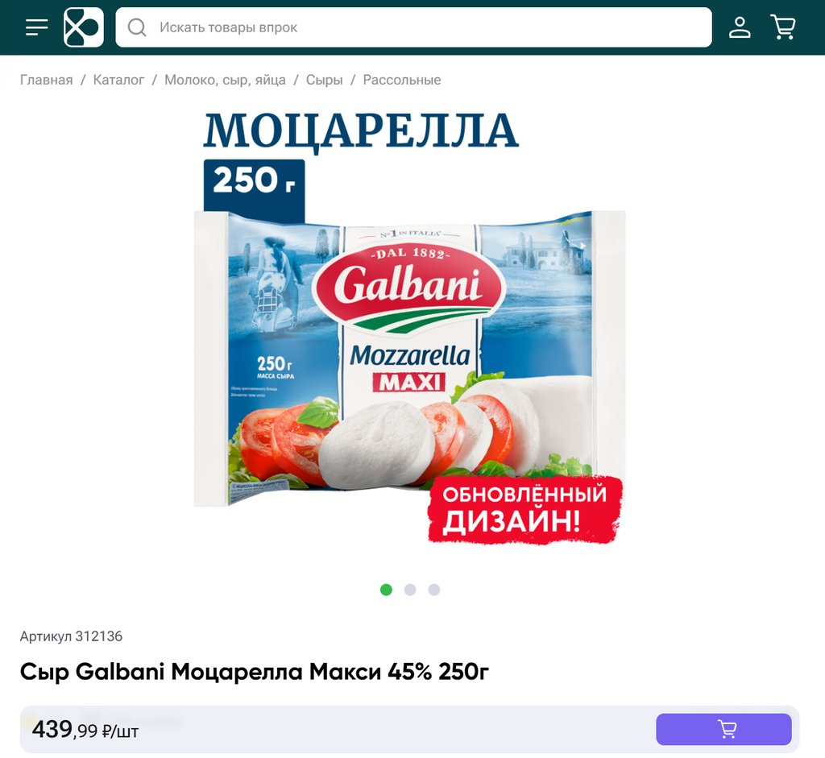825x758 pixels.
Task: Open the user profile icon
Action: (740, 27)
